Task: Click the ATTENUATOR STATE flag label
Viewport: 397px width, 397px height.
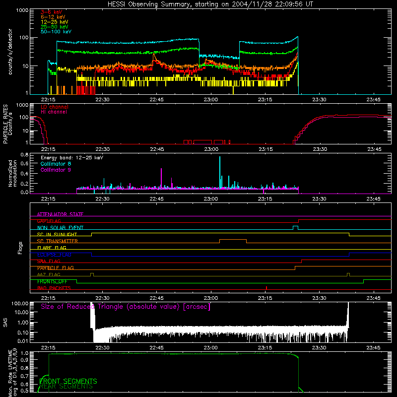Action: pos(60,214)
